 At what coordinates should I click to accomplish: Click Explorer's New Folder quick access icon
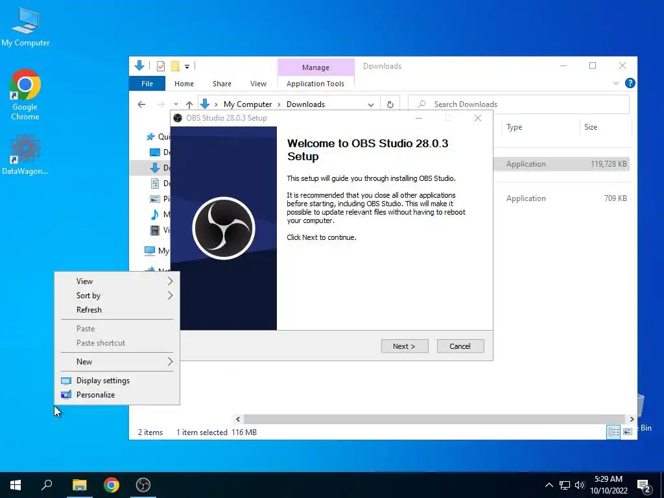pos(175,66)
